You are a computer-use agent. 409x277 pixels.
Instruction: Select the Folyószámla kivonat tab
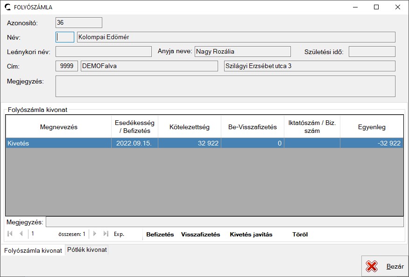click(33, 250)
